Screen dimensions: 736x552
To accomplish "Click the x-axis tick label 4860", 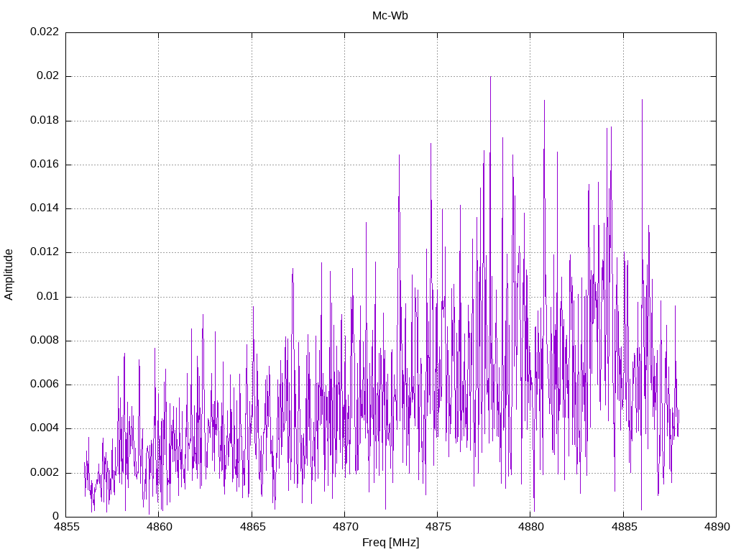I will click(x=160, y=527).
